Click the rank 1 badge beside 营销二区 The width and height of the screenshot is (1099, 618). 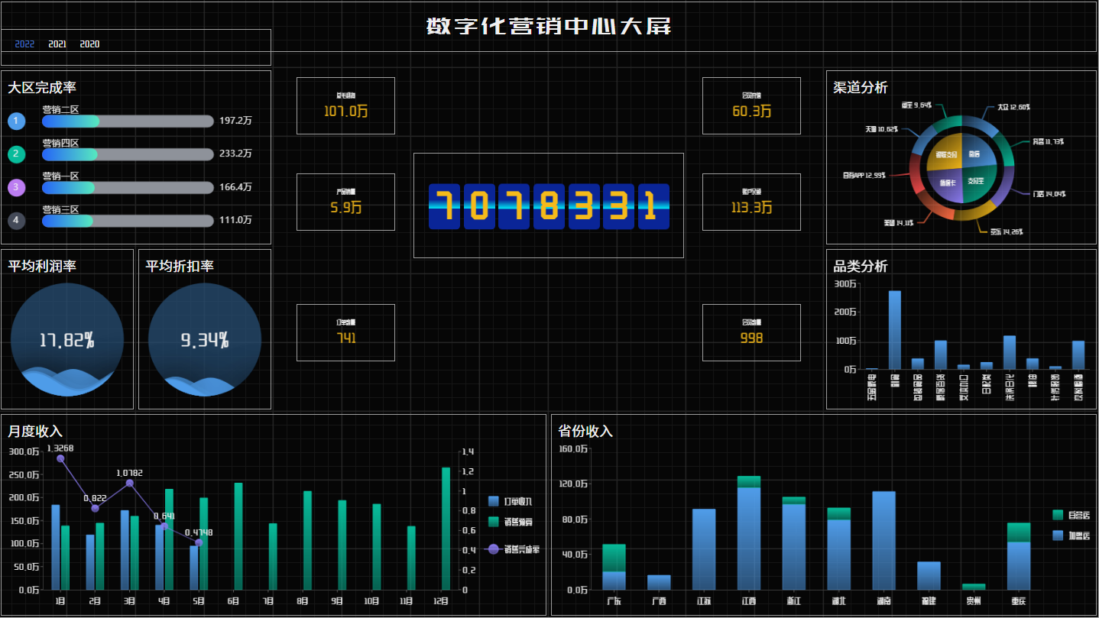pos(16,121)
